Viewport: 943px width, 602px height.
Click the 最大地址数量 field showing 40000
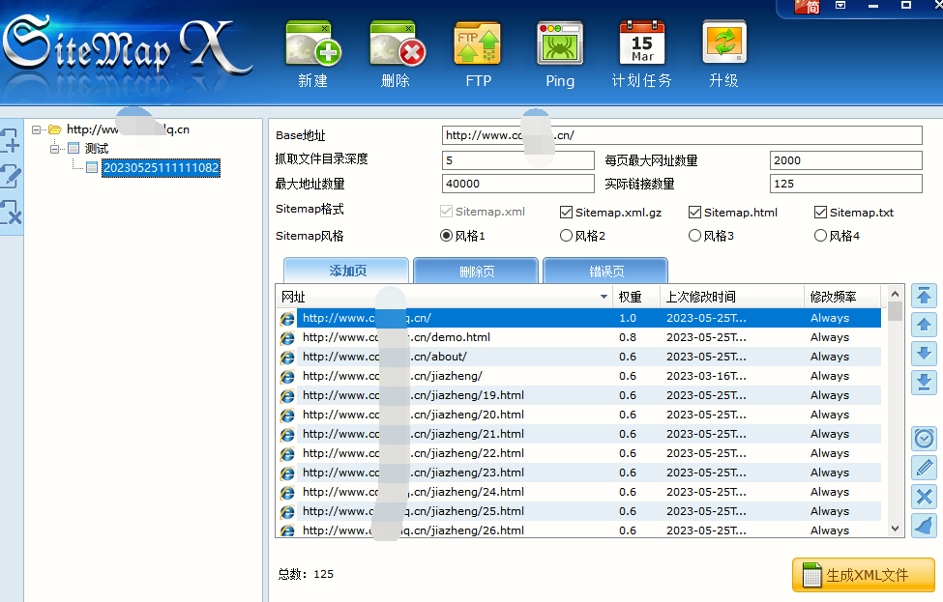coord(518,184)
